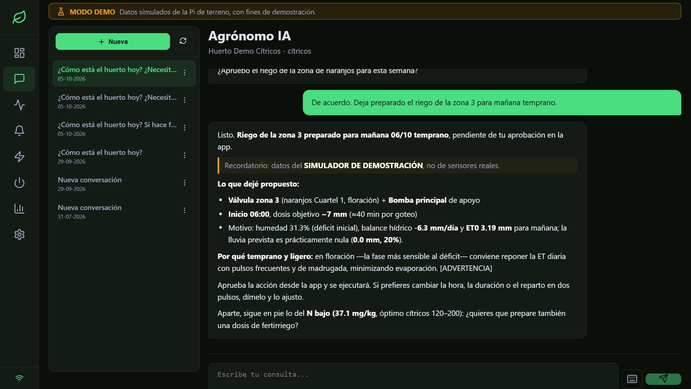Click 'Lo que dejé propuesto:' heading
Image resolution: width=691 pixels, height=389 pixels.
pos(258,184)
